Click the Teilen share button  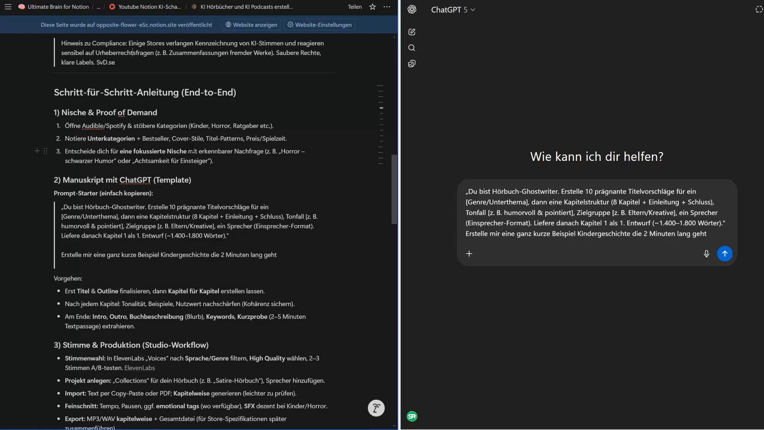click(x=355, y=7)
